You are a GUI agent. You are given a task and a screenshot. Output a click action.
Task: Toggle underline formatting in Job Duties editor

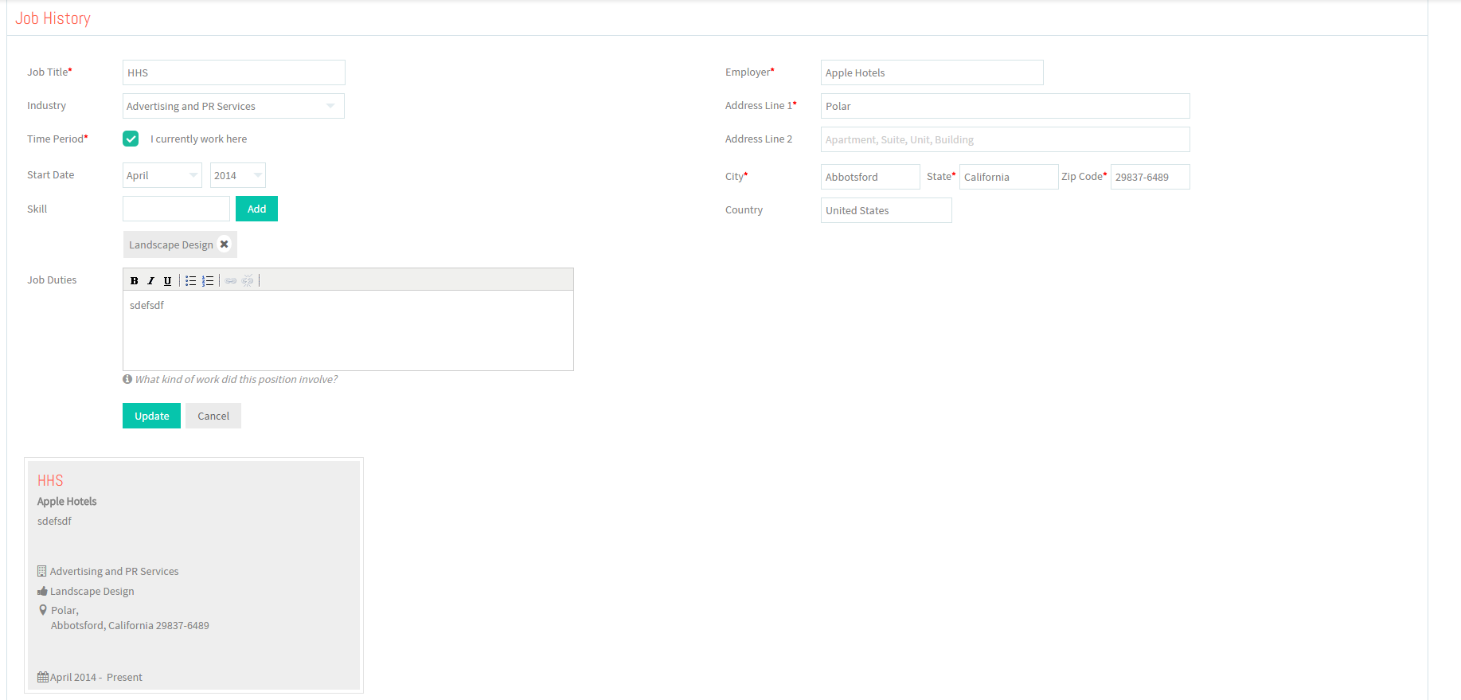167,280
